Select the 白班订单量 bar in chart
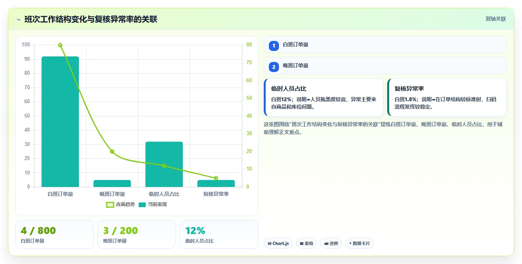522x264 pixels. (60, 122)
